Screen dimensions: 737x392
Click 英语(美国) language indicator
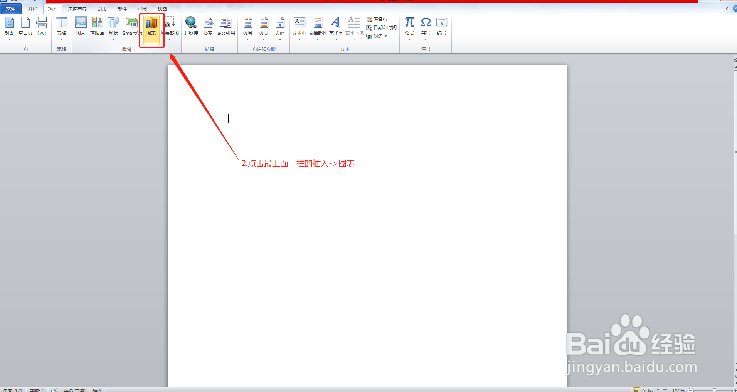point(74,390)
